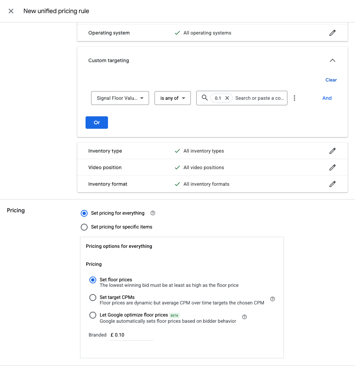Viewport: 355px width, 369px height.
Task: Remove the 0.1 value chip
Action: [227, 98]
